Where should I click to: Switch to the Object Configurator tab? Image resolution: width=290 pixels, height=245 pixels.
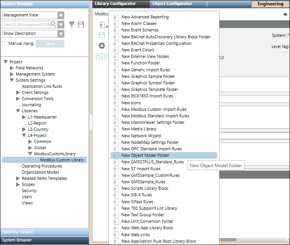click(172, 4)
